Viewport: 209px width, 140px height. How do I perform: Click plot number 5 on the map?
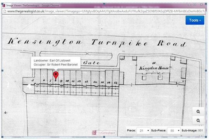(33, 80)
